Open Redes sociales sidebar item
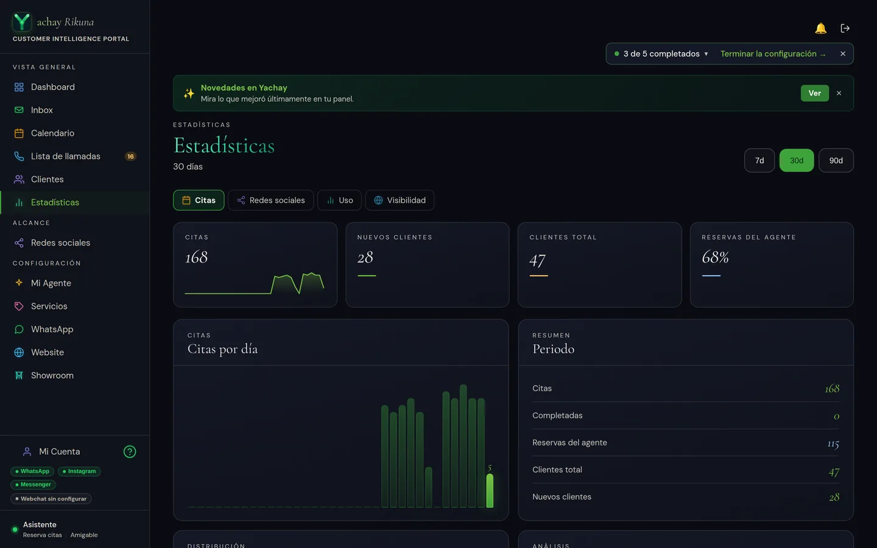The image size is (877, 548). [75, 243]
